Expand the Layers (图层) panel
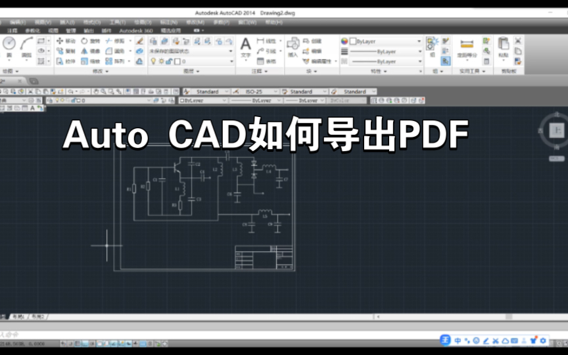Viewport: 568px width, 355px height. (191, 72)
